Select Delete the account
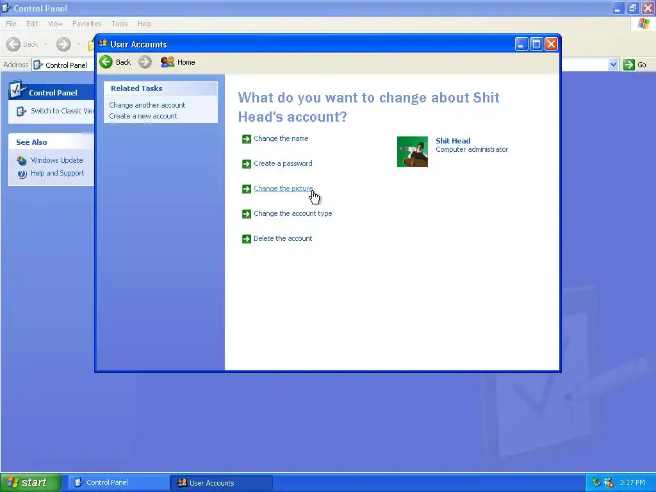The width and height of the screenshot is (656, 492). click(x=283, y=238)
